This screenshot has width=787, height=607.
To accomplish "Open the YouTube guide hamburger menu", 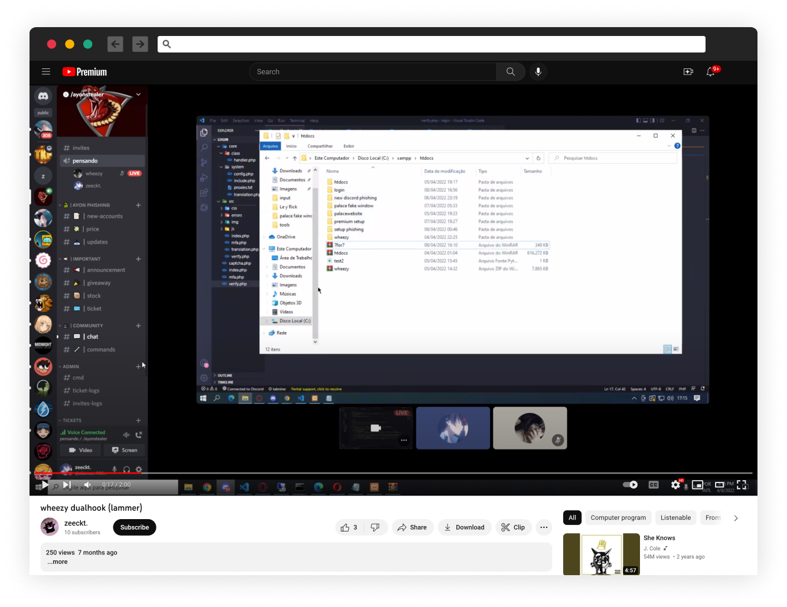I will (x=46, y=72).
